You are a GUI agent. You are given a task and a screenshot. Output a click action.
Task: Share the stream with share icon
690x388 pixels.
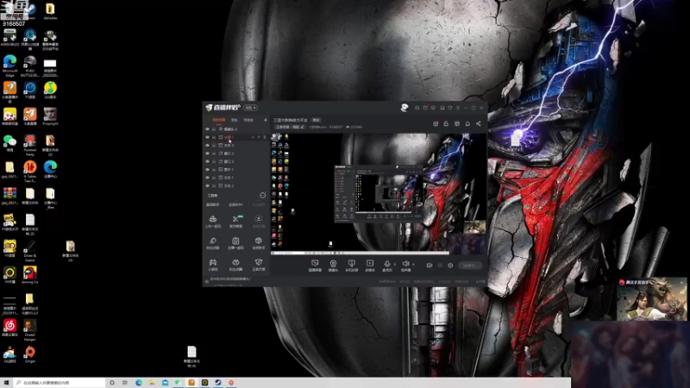[479, 124]
